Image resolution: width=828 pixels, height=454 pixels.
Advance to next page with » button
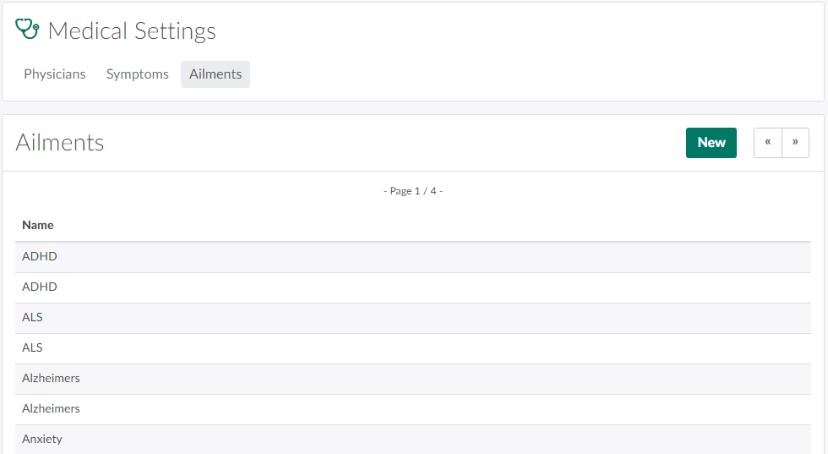click(x=795, y=143)
